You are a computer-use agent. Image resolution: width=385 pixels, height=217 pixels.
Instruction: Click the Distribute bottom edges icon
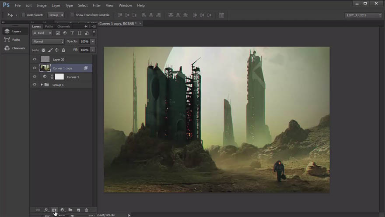coord(185,15)
